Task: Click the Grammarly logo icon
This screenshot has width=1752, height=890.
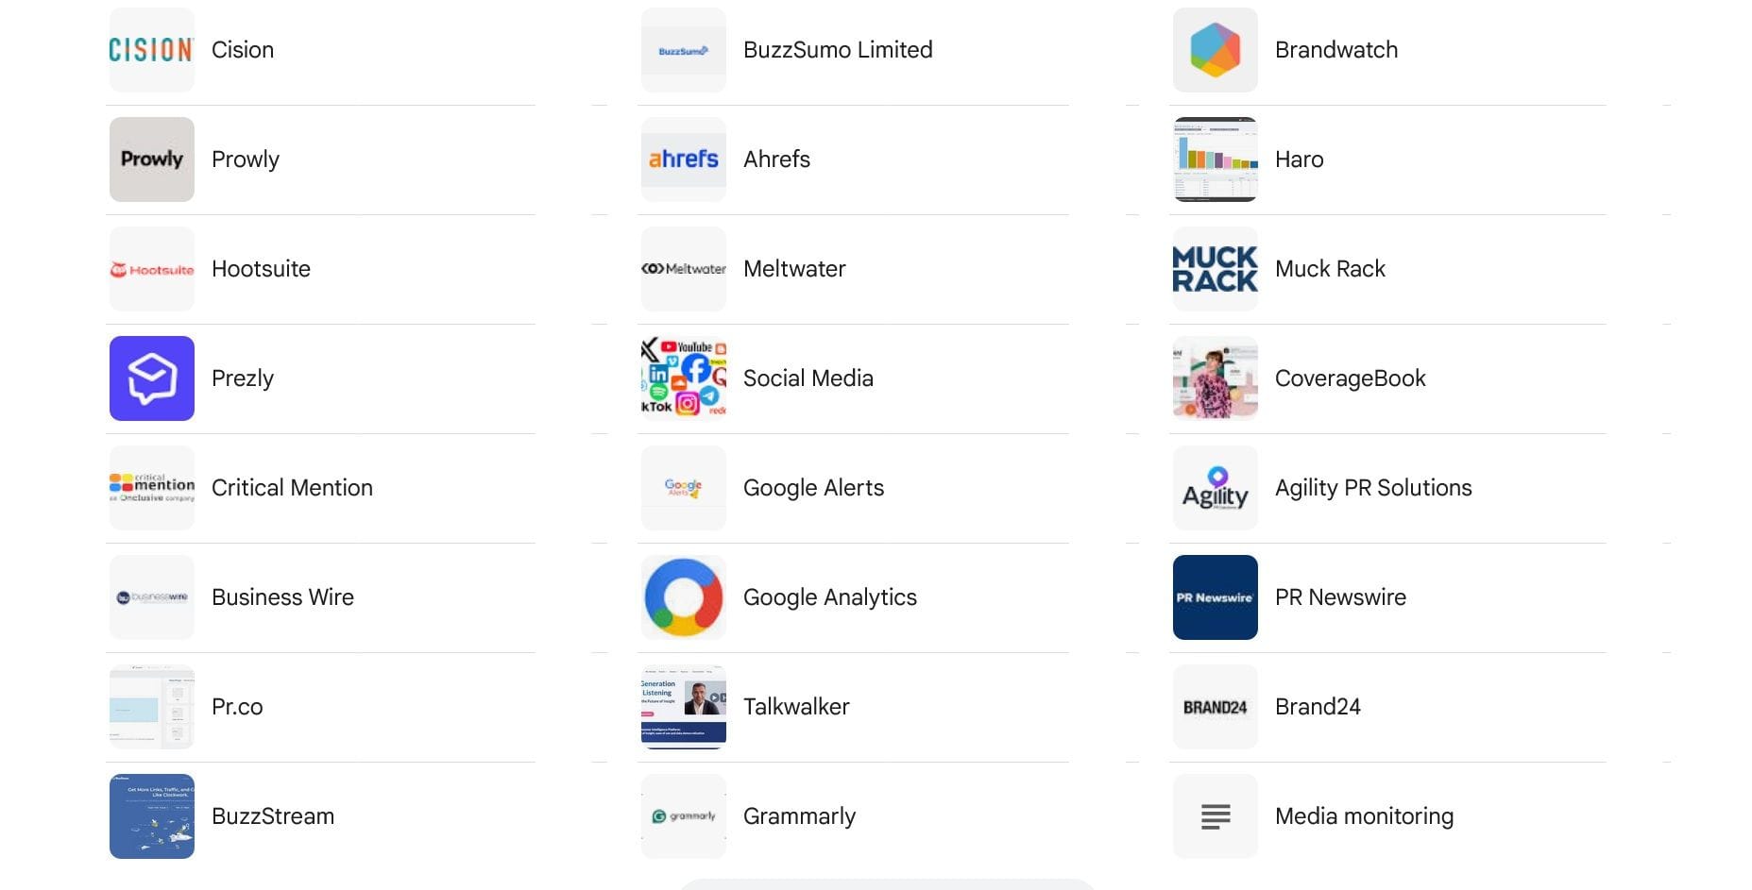Action: coord(683,815)
